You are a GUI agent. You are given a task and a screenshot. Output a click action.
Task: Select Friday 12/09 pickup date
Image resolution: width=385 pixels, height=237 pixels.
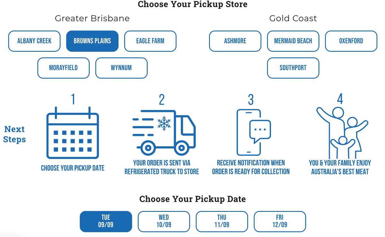pos(280,221)
